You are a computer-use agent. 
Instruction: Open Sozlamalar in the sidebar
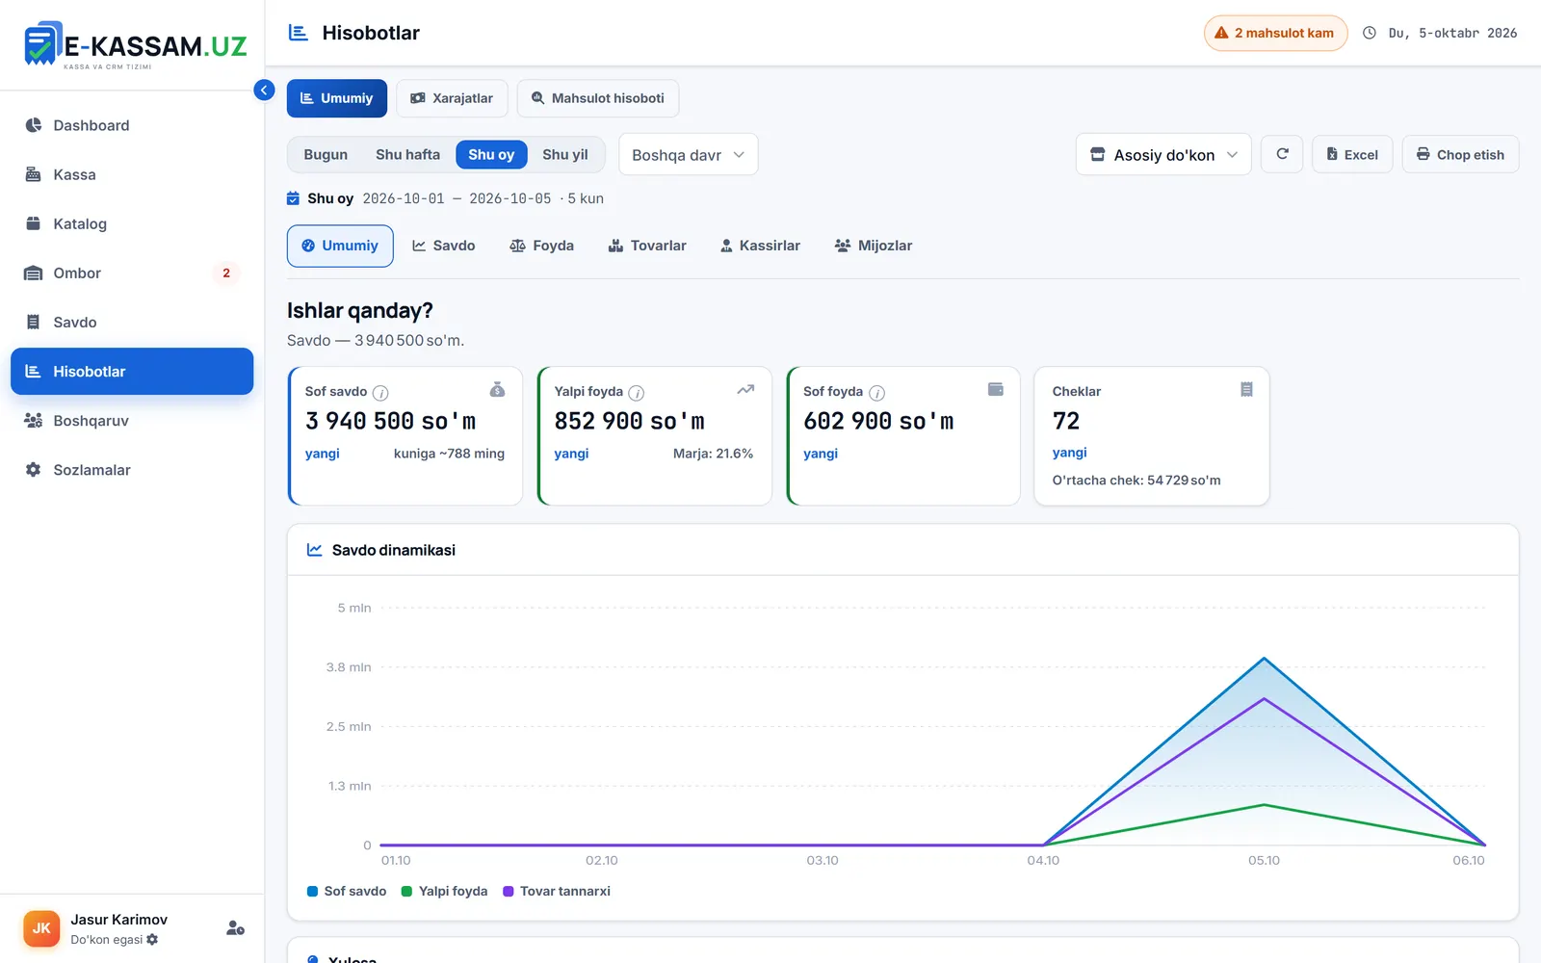pyautogui.click(x=132, y=470)
